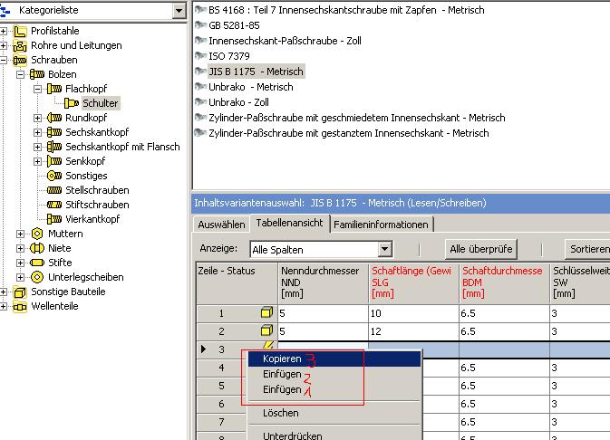This screenshot has height=440, width=610.
Task: Choose Löschen from the context menu
Action: [334, 413]
